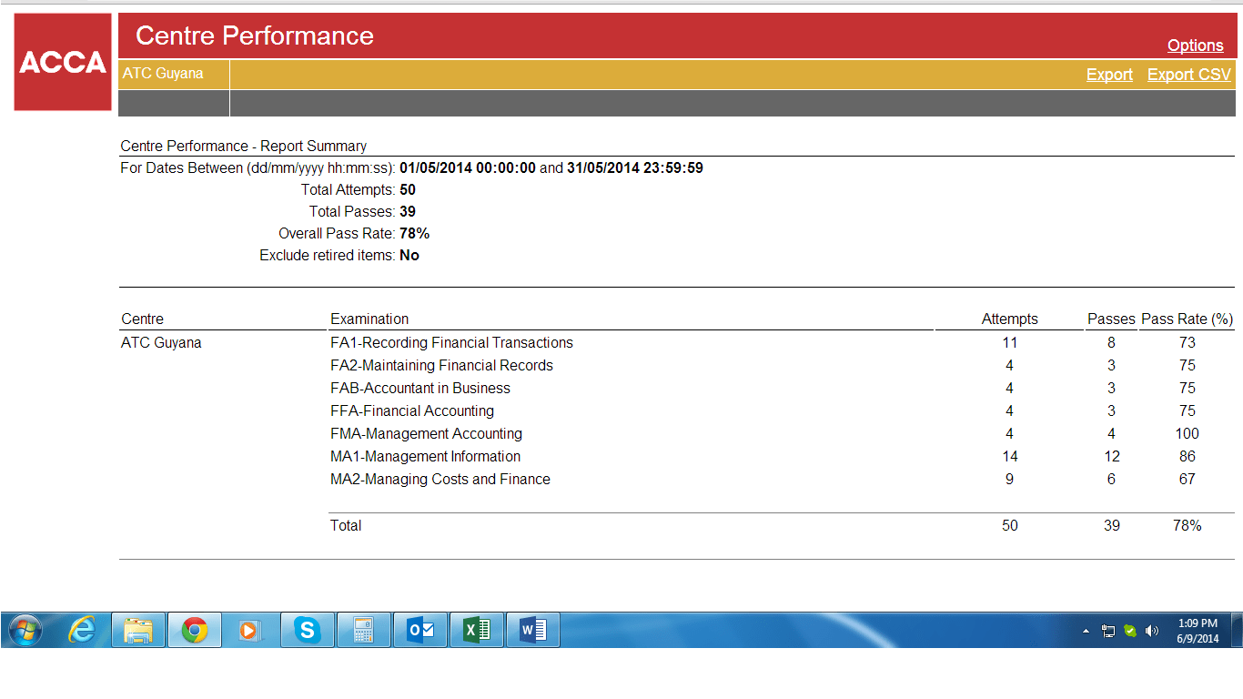Click the ACCA logo
The image size is (1243, 699).
[x=63, y=62]
